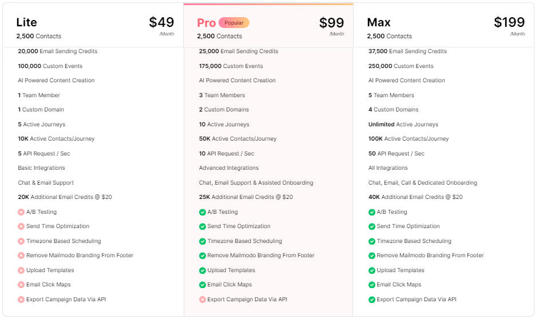Click the red X beside Lite Timezone Based Scheduling
The width and height of the screenshot is (535, 319).
point(21,241)
